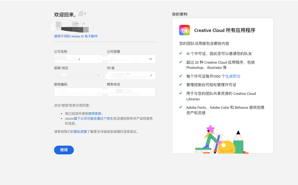Click the 管理控制台可轻松管理许可证 text
This screenshot has height=185, width=298.
(x=211, y=85)
